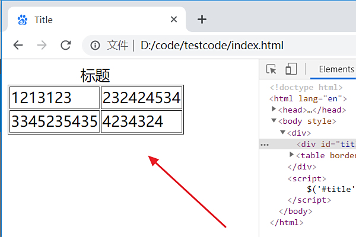This screenshot has width=356, height=237.
Task: Collapse the body style node
Action: (x=274, y=120)
